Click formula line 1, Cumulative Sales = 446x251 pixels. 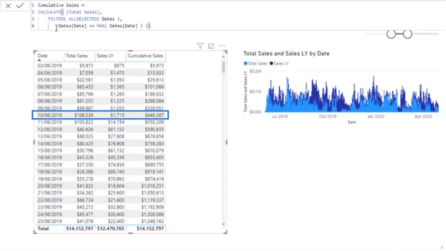(61, 5)
